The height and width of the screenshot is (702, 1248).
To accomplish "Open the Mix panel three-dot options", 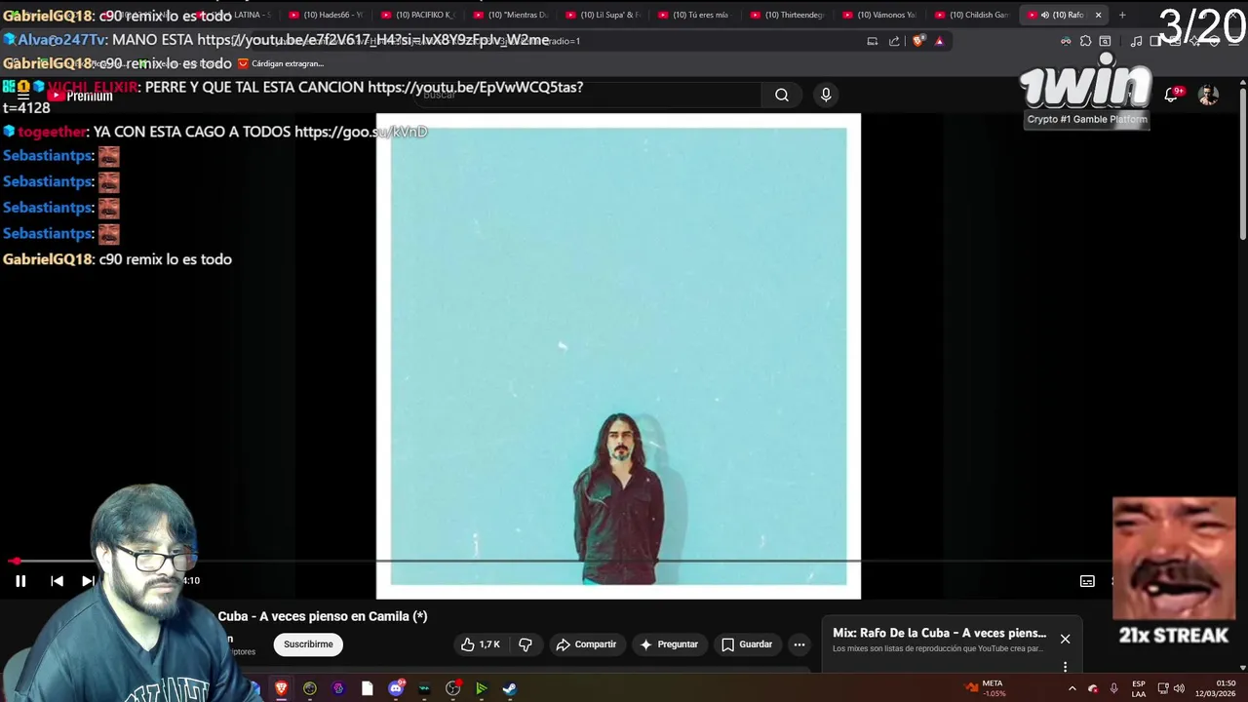I will 1065,667.
